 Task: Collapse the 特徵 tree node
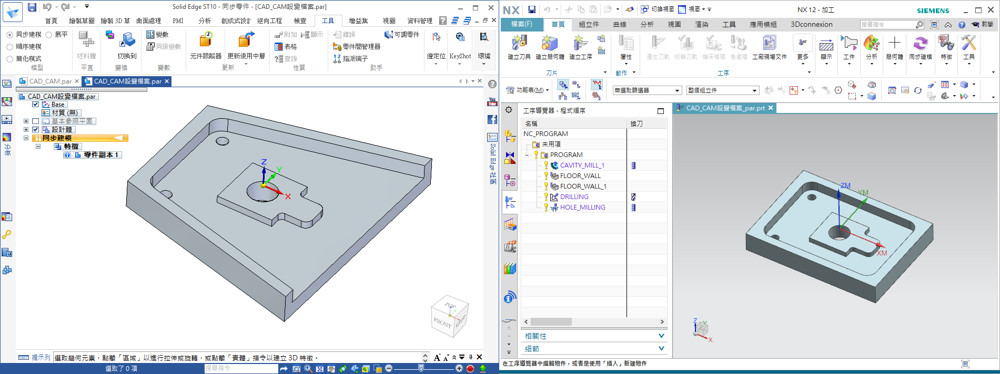point(38,147)
